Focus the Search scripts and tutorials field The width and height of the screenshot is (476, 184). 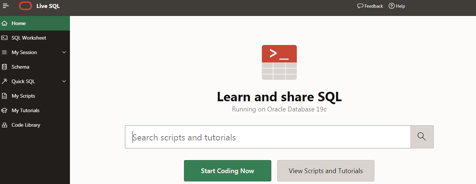click(x=268, y=137)
